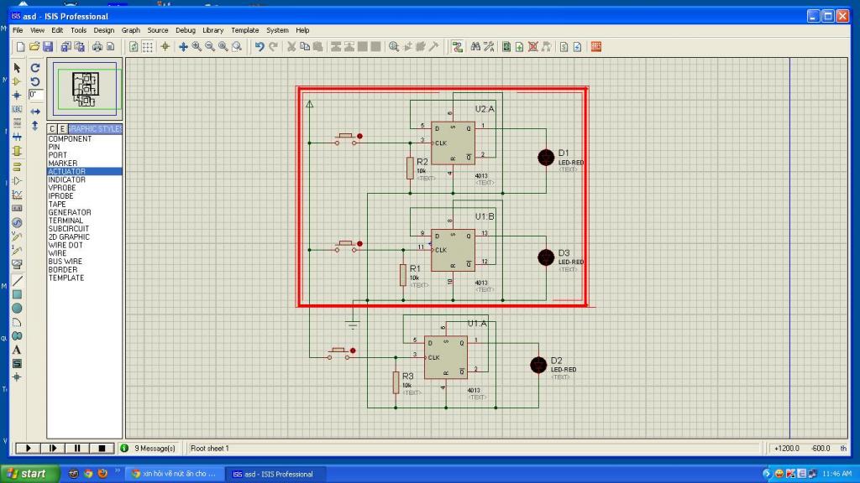Screen dimensions: 860x483
Task: Click the 'C' button above styles list
Action: click(52, 128)
